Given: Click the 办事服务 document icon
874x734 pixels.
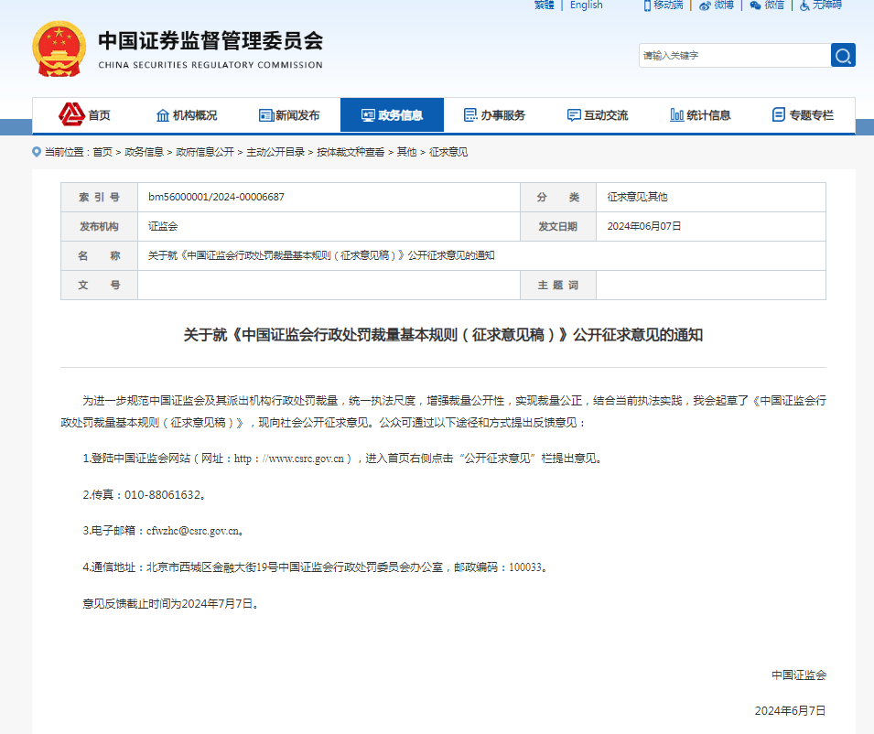Looking at the screenshot, I should [470, 114].
